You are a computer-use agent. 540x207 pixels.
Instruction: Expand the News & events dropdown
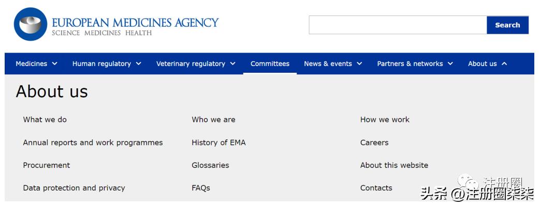point(333,64)
